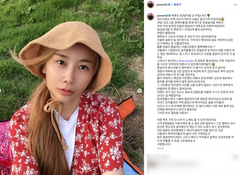Click the main selfie photo

click(x=72, y=88)
